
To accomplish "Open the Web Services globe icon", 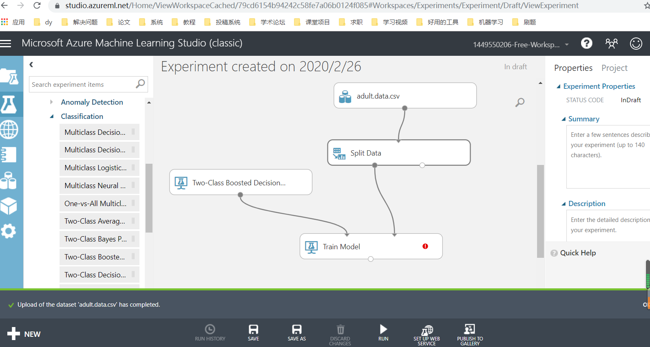I will (x=9, y=130).
